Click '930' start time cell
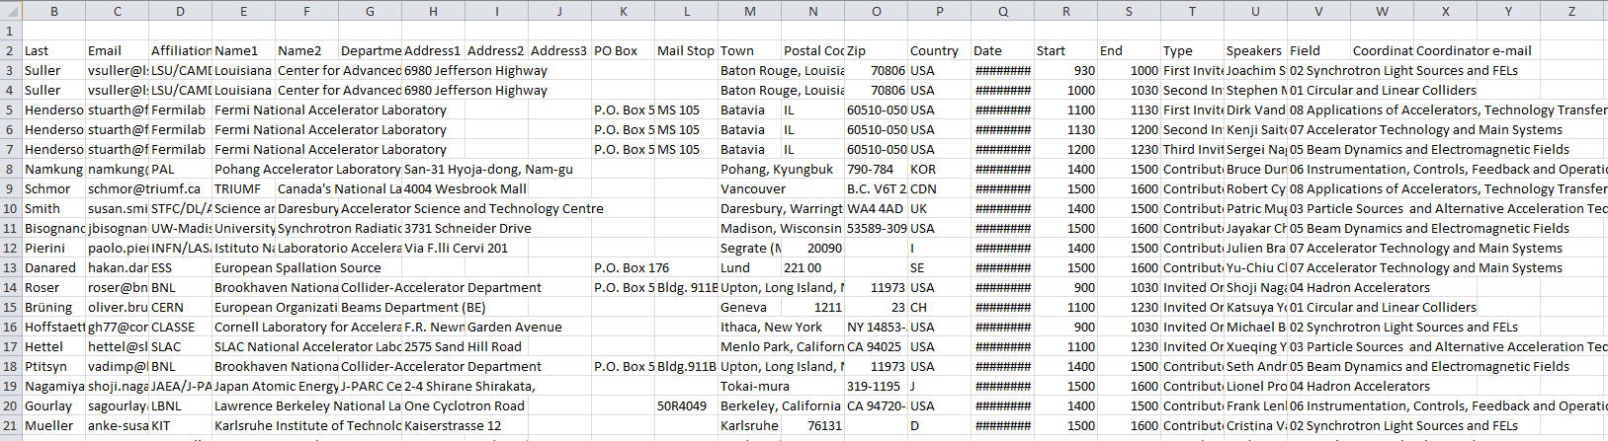 (x=1065, y=70)
